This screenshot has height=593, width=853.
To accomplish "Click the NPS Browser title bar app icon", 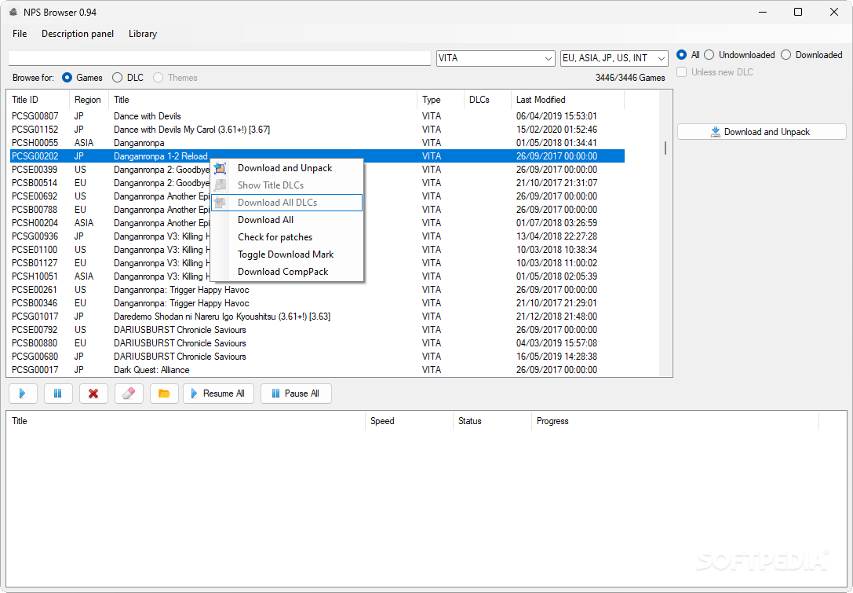I will point(13,12).
